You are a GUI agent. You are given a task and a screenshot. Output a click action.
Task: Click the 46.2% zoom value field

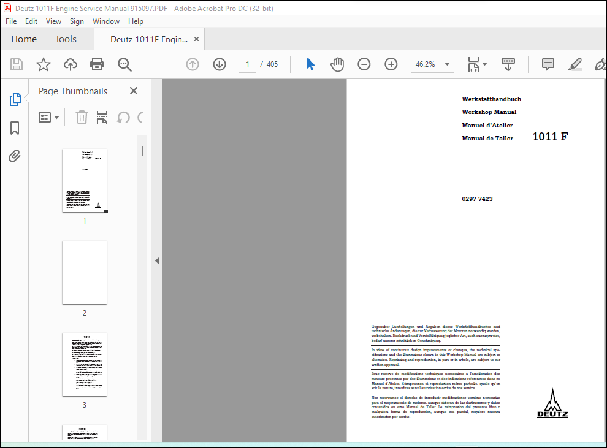click(x=425, y=64)
